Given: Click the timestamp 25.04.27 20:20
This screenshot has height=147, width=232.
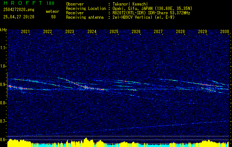Looking at the screenshot, I should pyautogui.click(x=19, y=17).
